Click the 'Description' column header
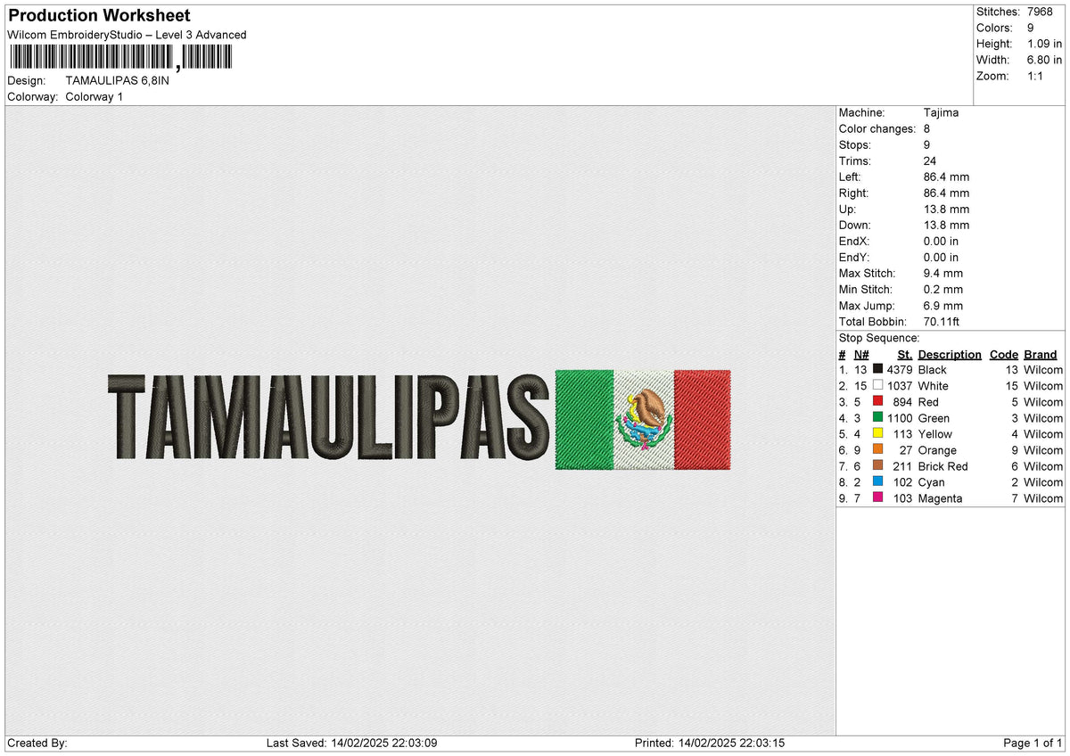The image size is (1070, 756). point(950,355)
